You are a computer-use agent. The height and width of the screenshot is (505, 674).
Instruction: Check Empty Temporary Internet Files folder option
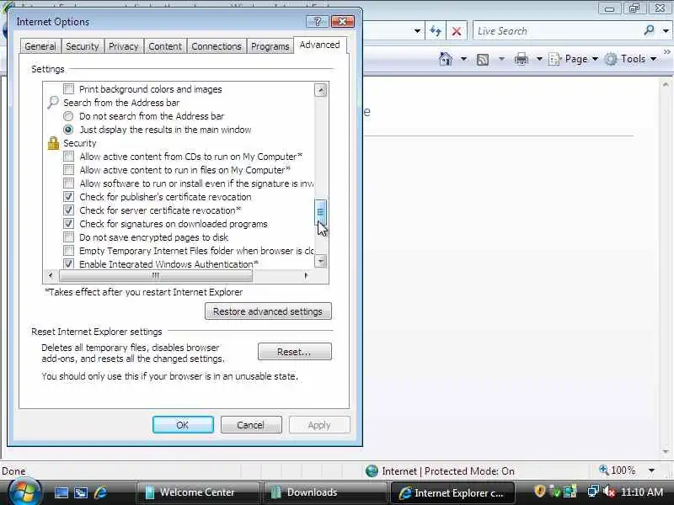[68, 250]
